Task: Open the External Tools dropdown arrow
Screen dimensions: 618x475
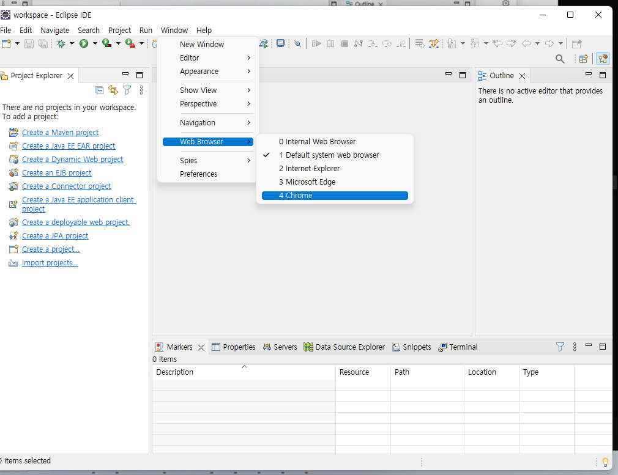Action: tap(141, 44)
